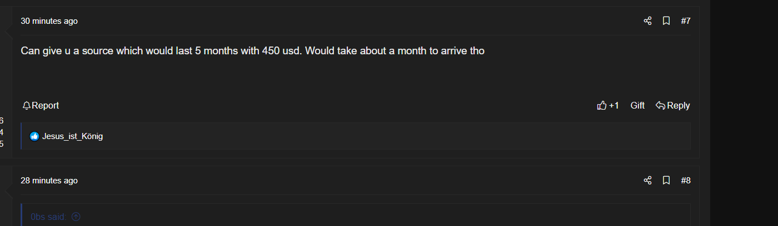Open Jesus_ist_König user profile

coord(72,136)
